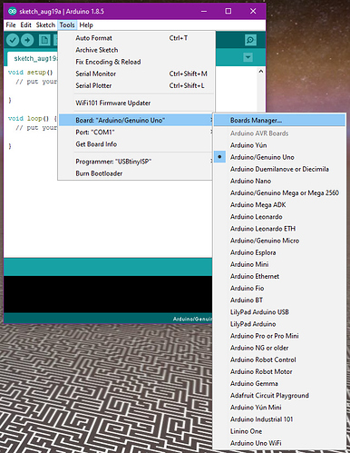Select Arduino Leonardo board
Image resolution: width=350 pixels, height=453 pixels.
click(279, 217)
